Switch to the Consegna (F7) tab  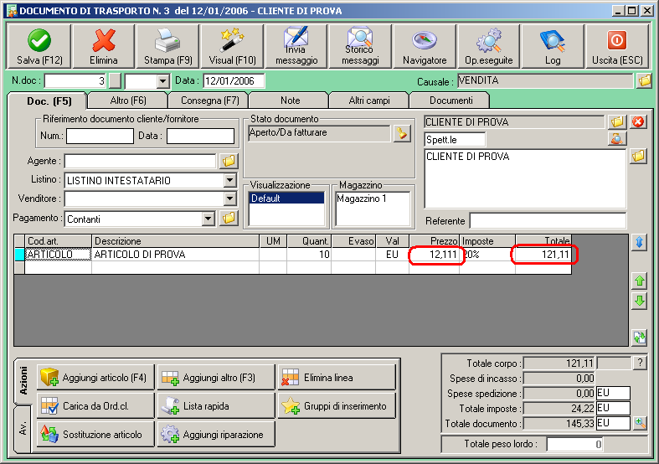(209, 101)
